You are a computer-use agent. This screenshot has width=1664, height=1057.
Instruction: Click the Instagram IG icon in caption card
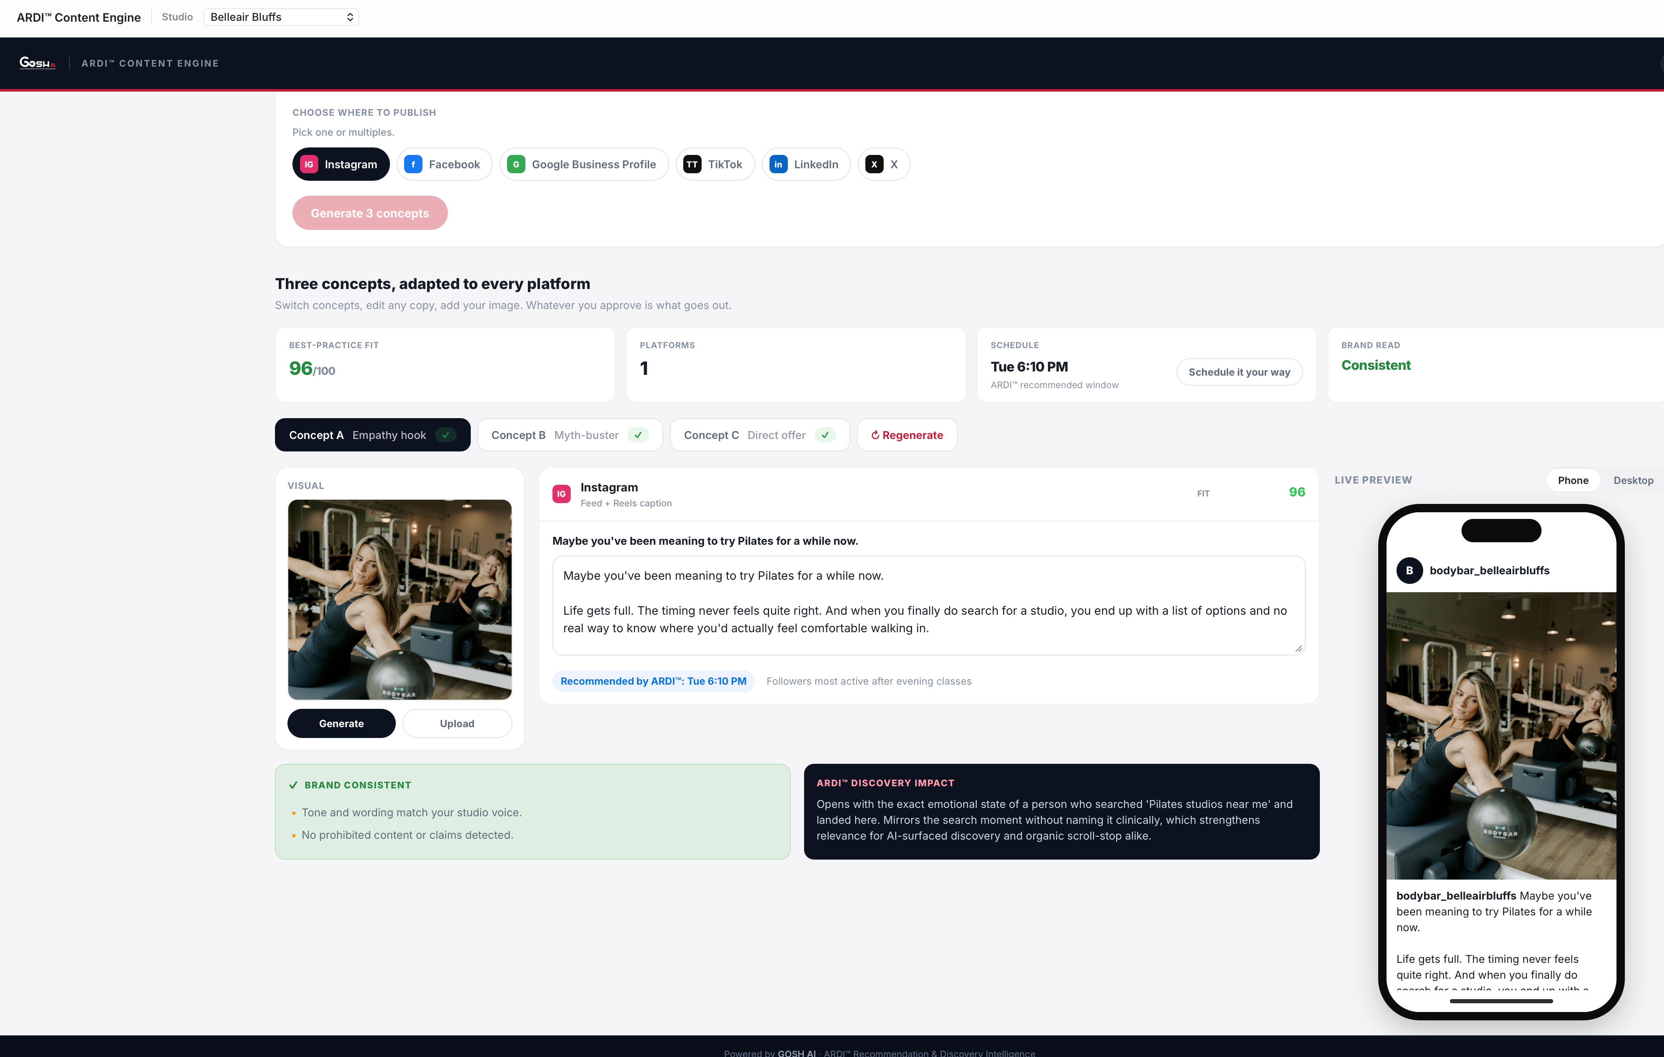(561, 493)
